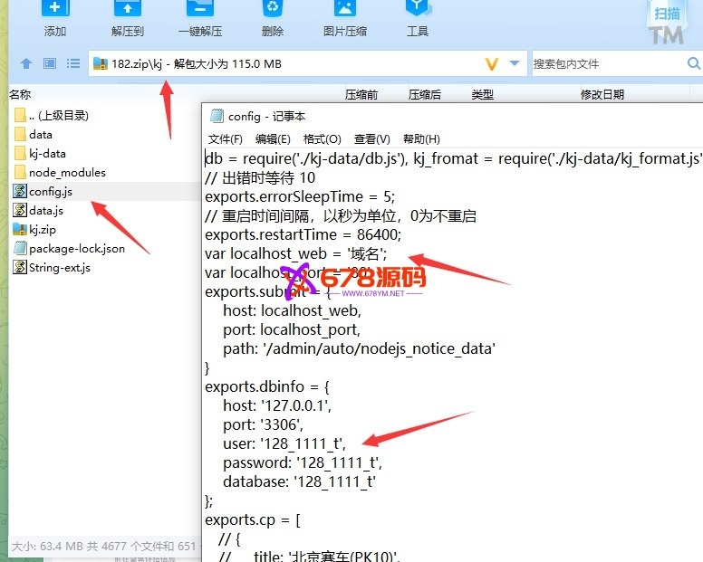Go up one level with the up arrow
Screen dimensions: 703x562
(x=26, y=64)
